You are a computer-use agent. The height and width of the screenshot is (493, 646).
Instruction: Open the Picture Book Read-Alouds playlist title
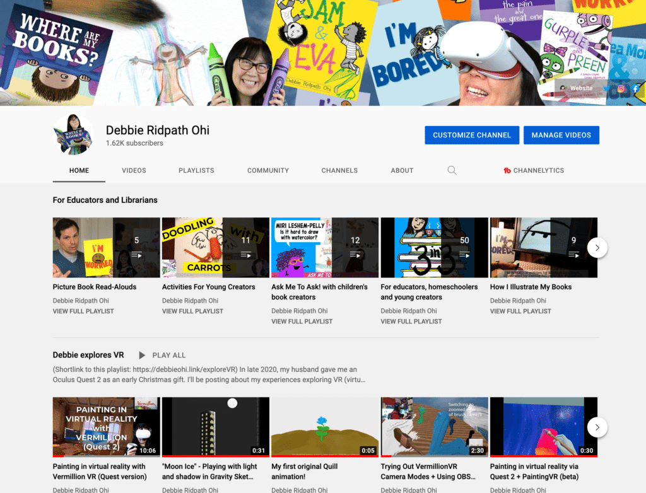(x=95, y=287)
